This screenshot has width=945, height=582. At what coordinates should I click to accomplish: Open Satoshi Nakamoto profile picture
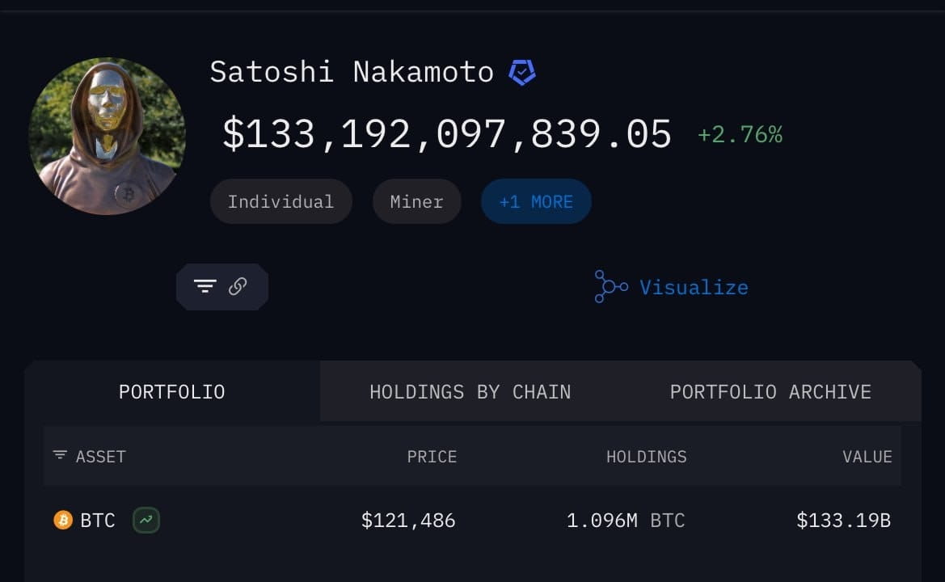[108, 136]
